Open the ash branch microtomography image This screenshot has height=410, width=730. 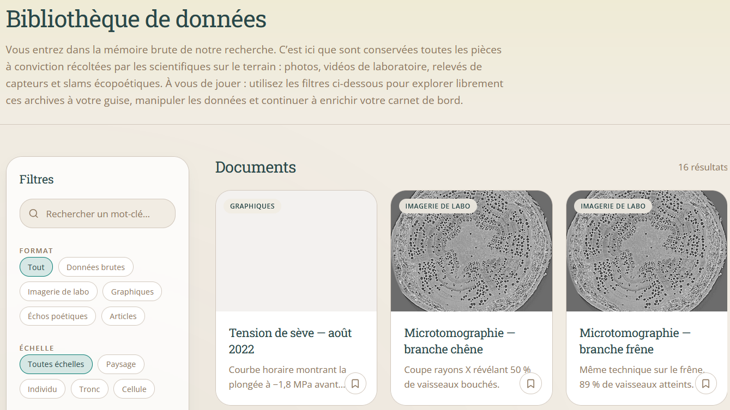point(647,251)
